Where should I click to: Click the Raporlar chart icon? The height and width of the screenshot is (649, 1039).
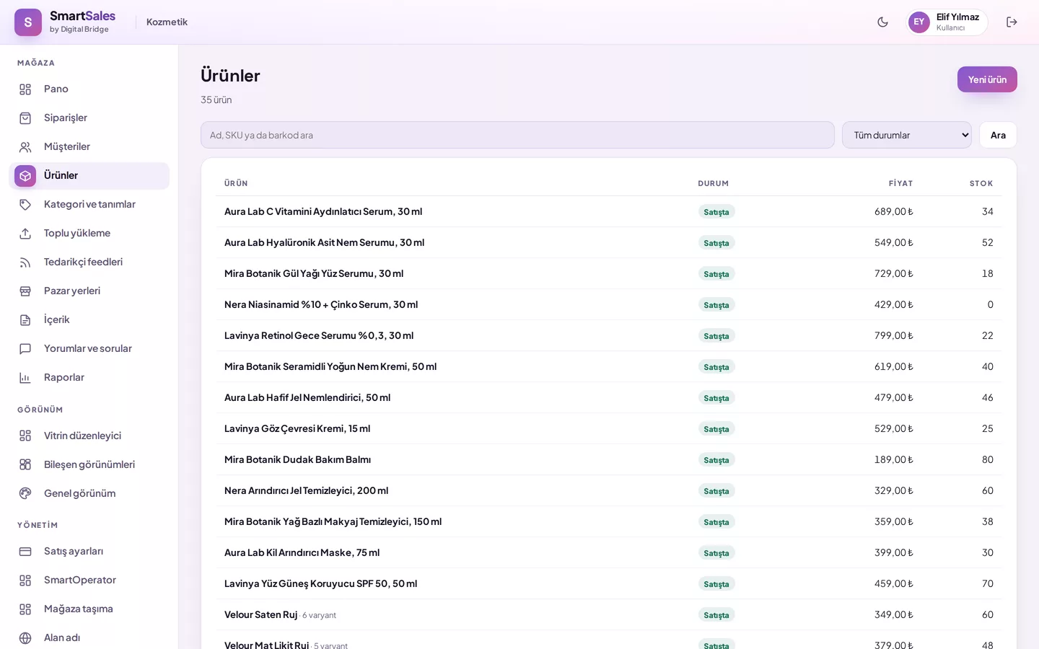tap(25, 378)
